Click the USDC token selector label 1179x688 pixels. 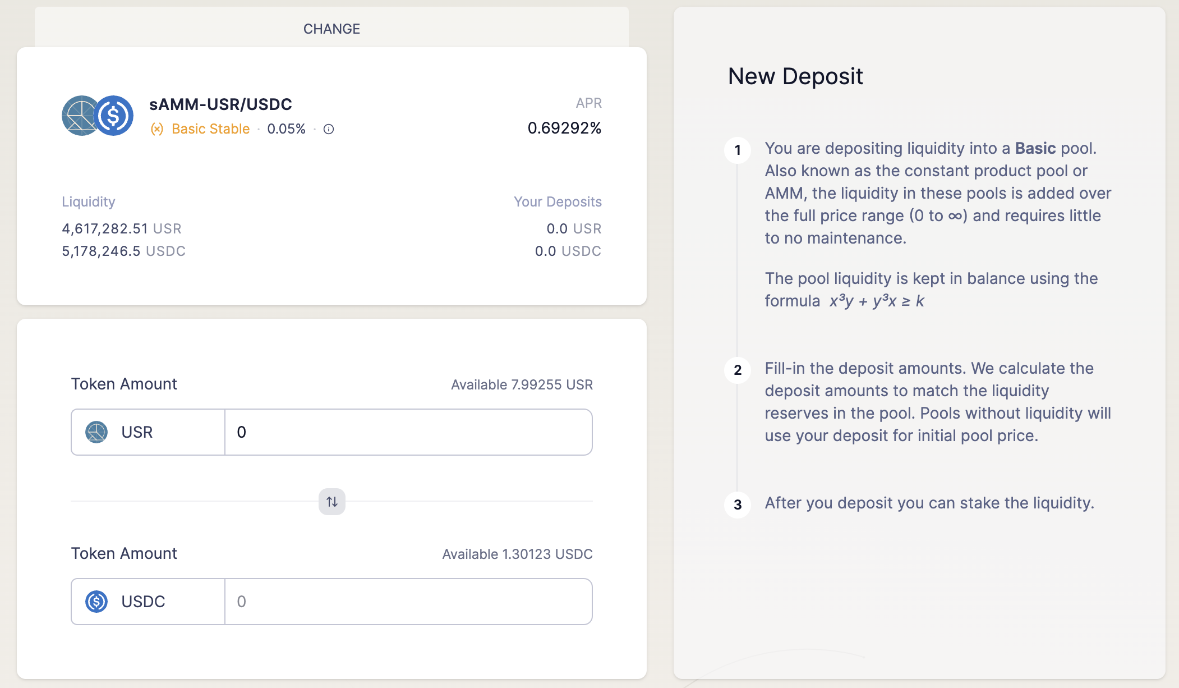coord(143,602)
